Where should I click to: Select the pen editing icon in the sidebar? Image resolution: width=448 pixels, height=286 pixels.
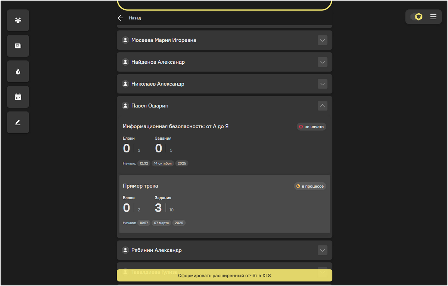click(18, 122)
